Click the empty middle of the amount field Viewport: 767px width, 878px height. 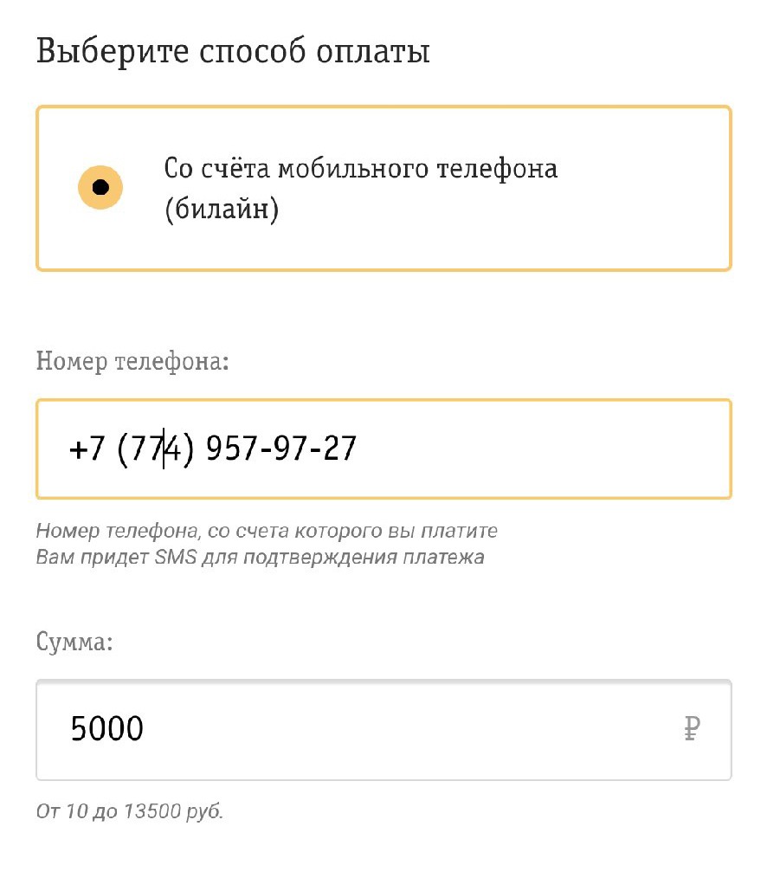tap(407, 730)
